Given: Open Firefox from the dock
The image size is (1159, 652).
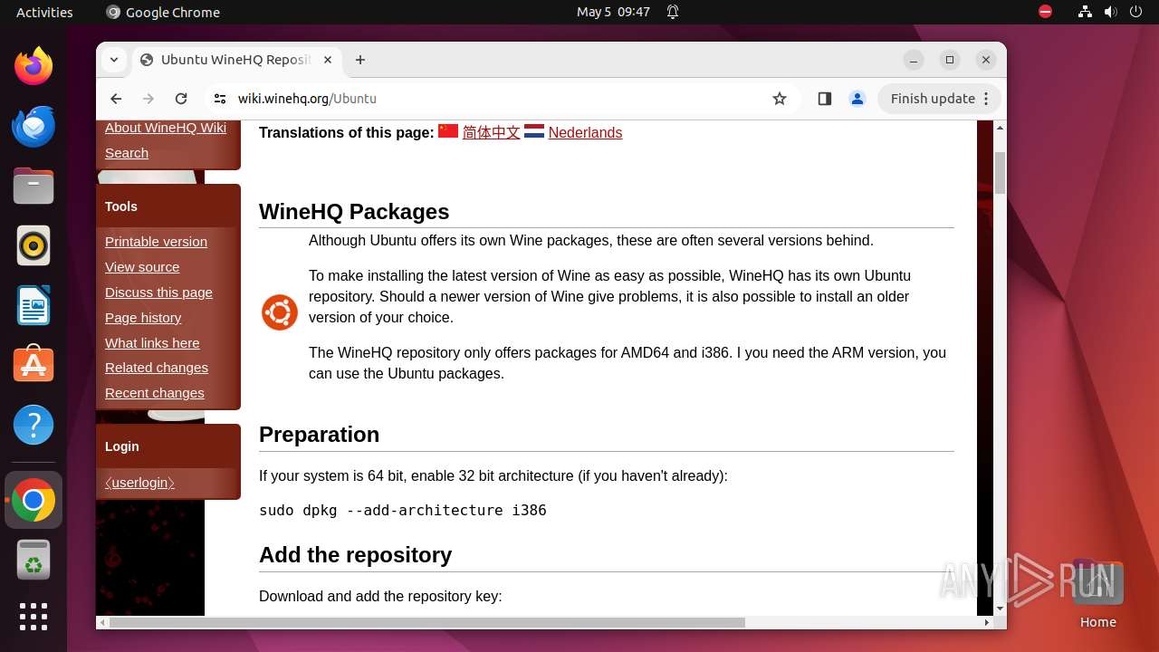Looking at the screenshot, I should coord(34,66).
